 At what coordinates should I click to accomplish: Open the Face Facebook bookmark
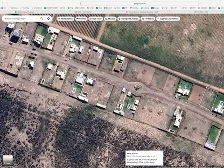(x=99, y=8)
